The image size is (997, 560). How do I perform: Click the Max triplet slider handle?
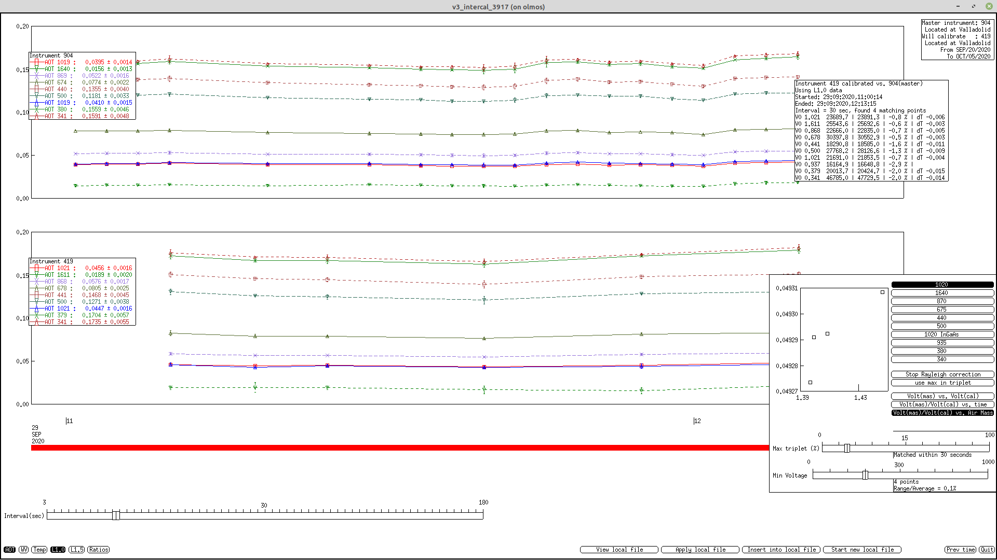[x=847, y=448]
